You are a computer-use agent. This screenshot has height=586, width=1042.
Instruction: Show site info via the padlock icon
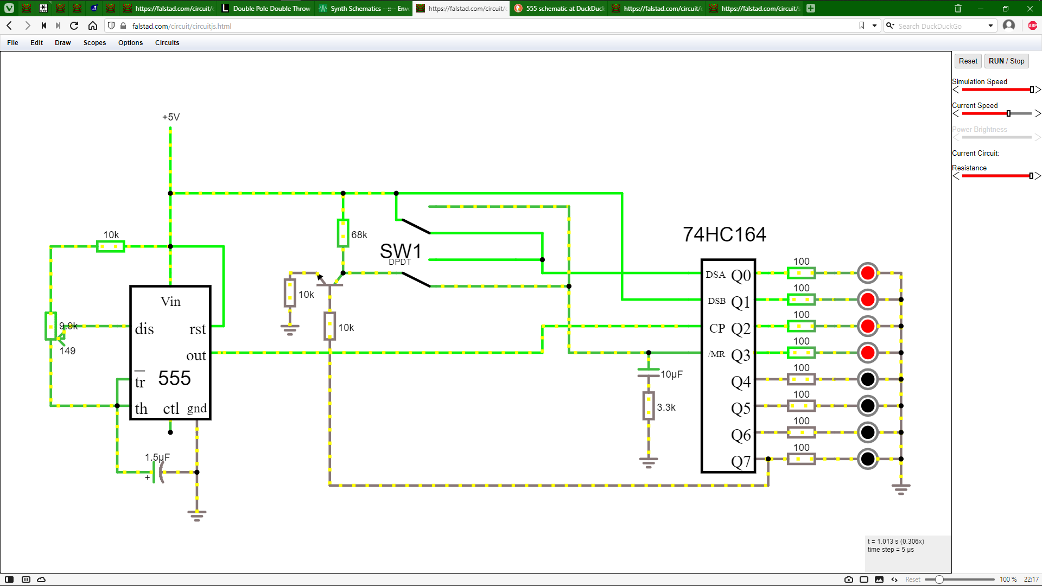point(123,26)
